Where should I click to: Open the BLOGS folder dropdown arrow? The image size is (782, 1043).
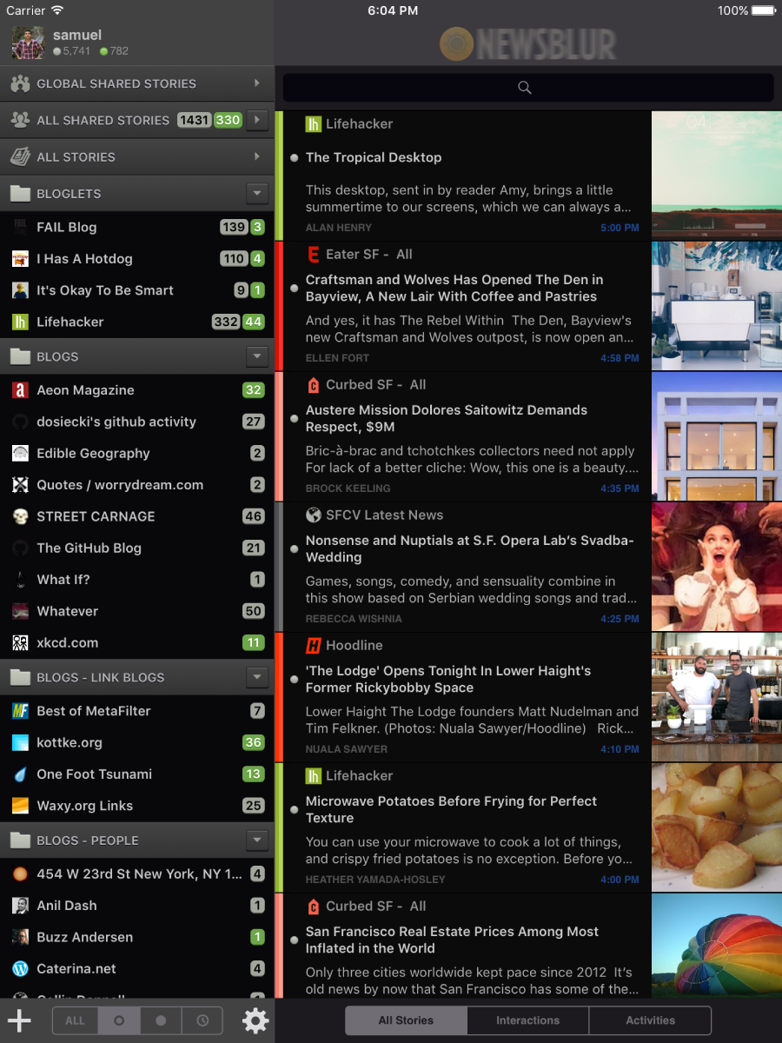point(256,356)
